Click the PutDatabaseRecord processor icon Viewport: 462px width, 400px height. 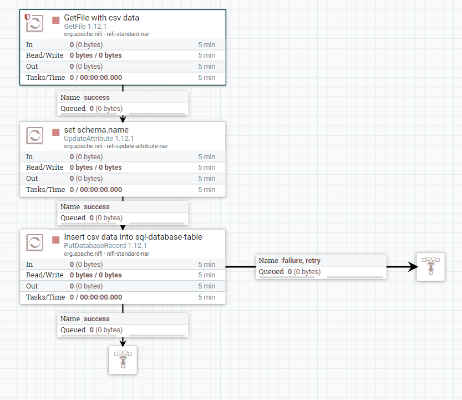click(x=35, y=242)
